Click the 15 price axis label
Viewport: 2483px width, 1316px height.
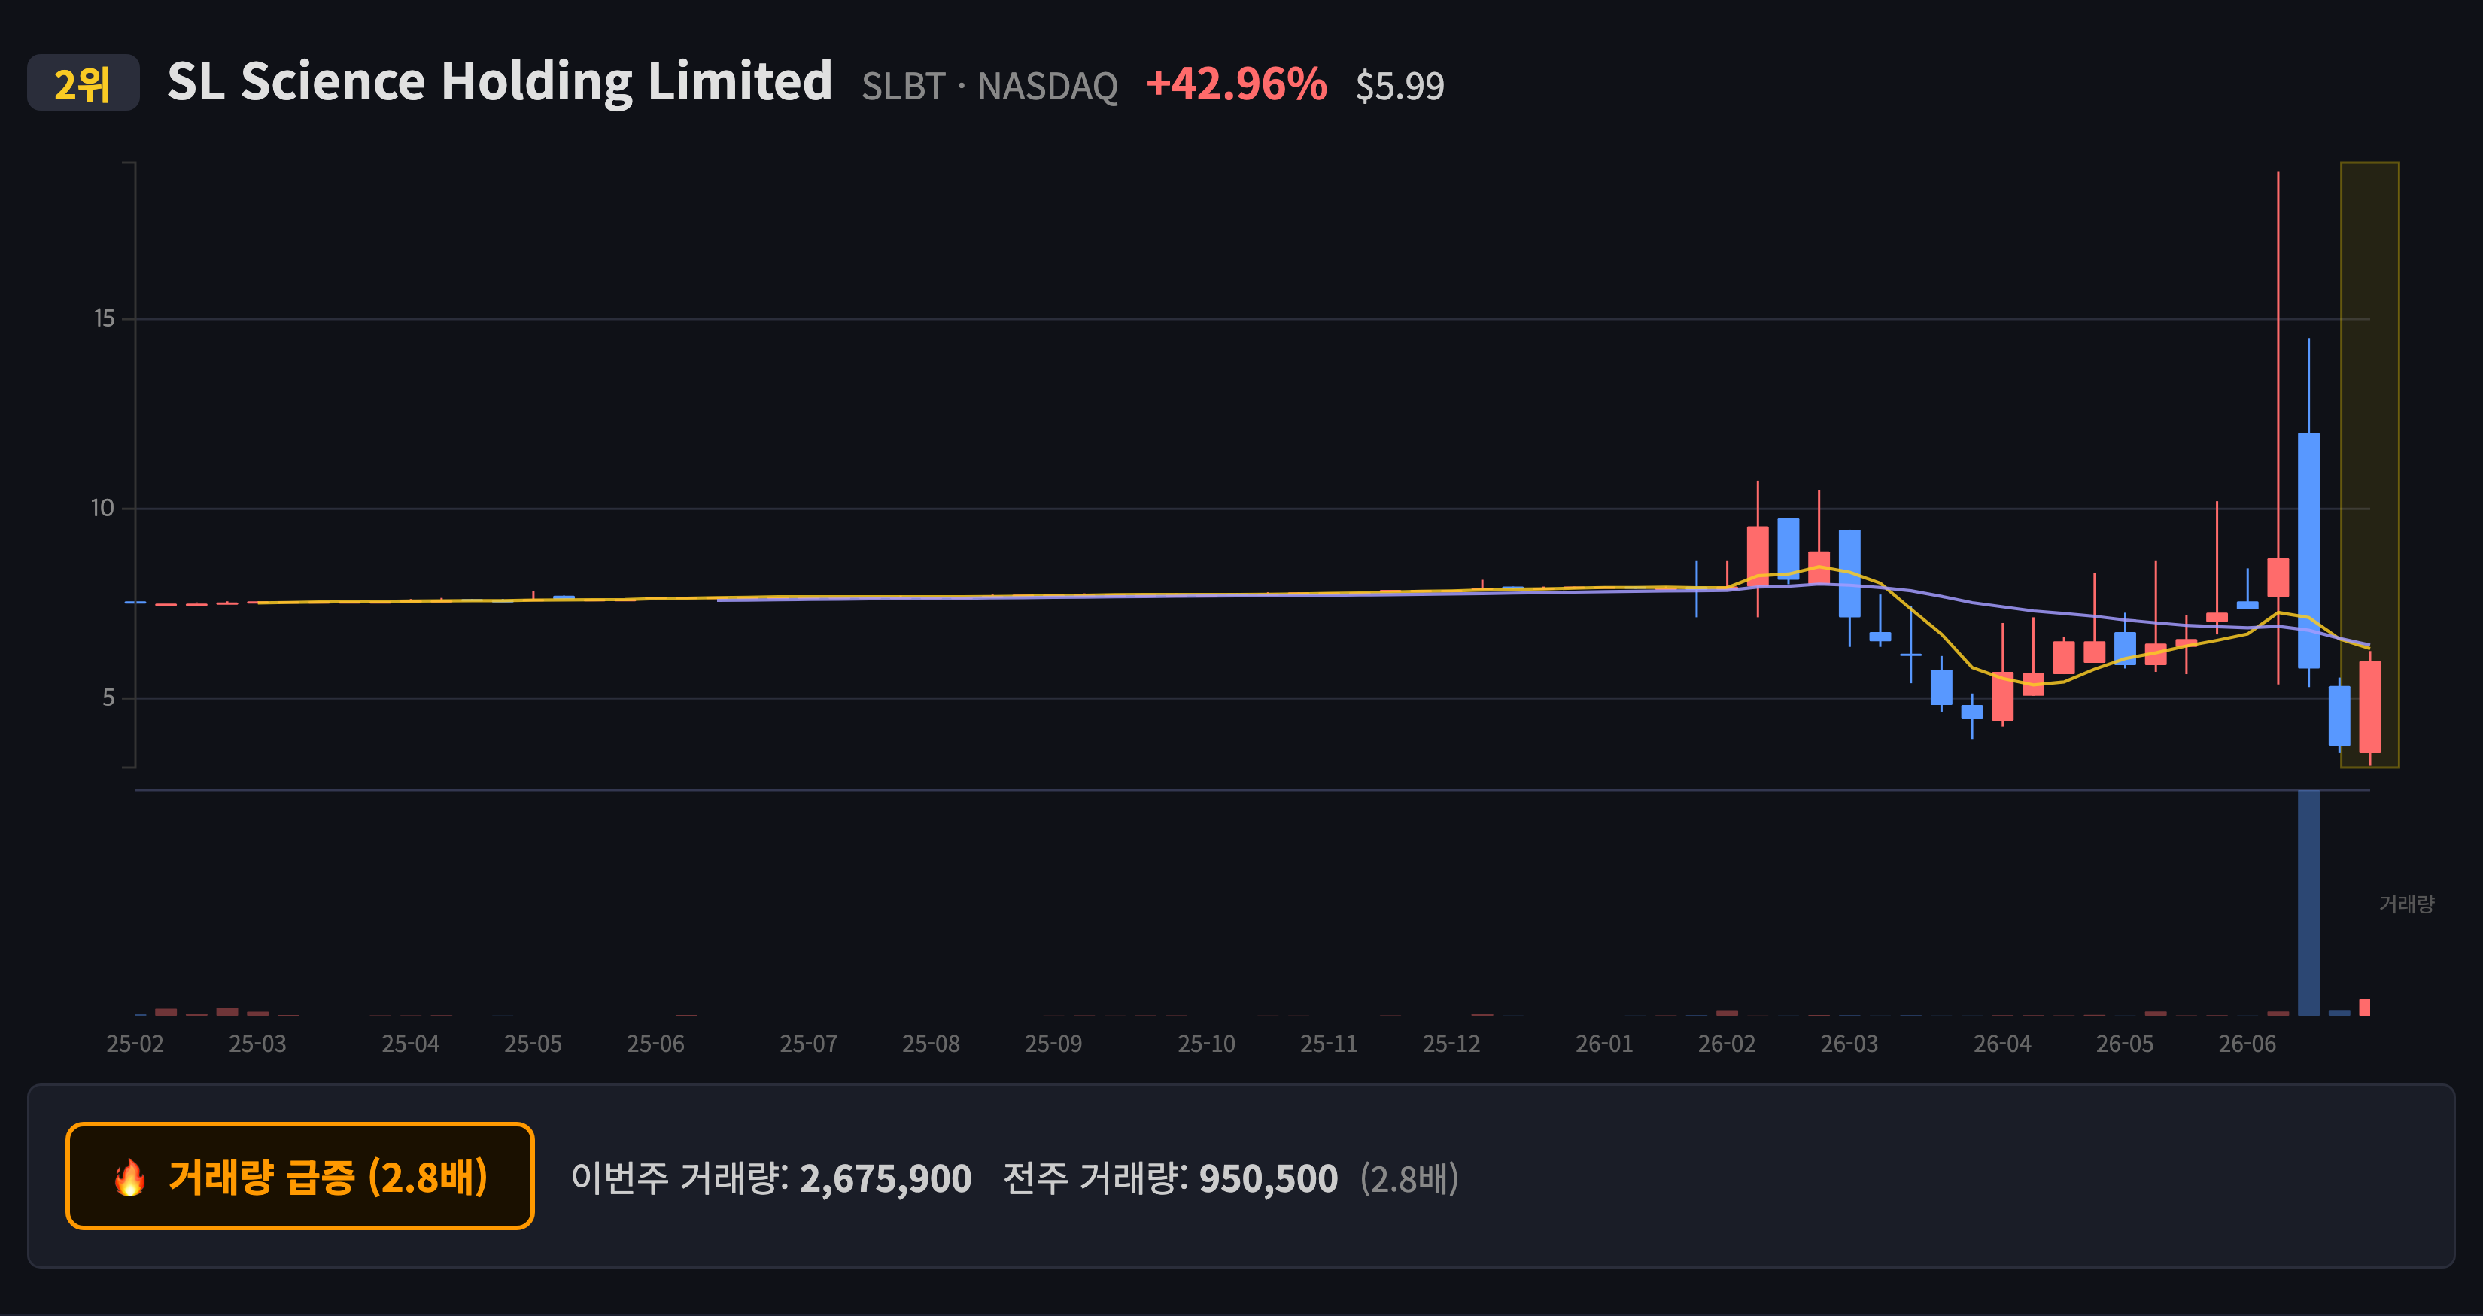(x=104, y=318)
